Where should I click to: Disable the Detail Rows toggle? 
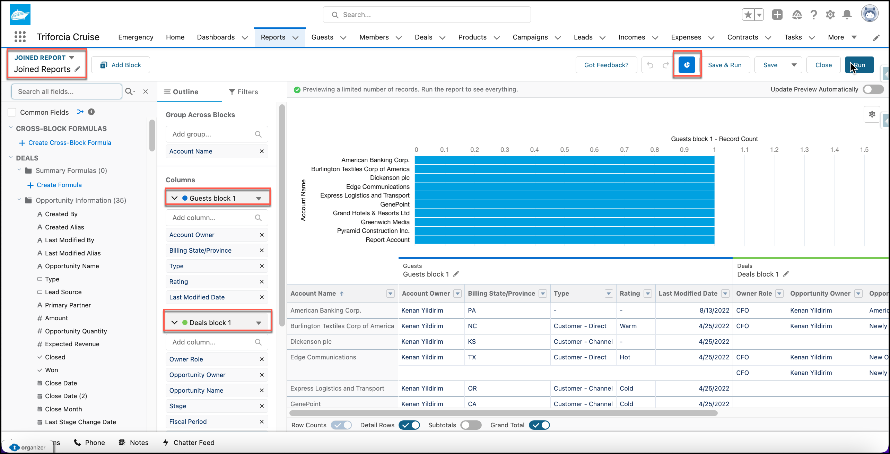click(409, 425)
